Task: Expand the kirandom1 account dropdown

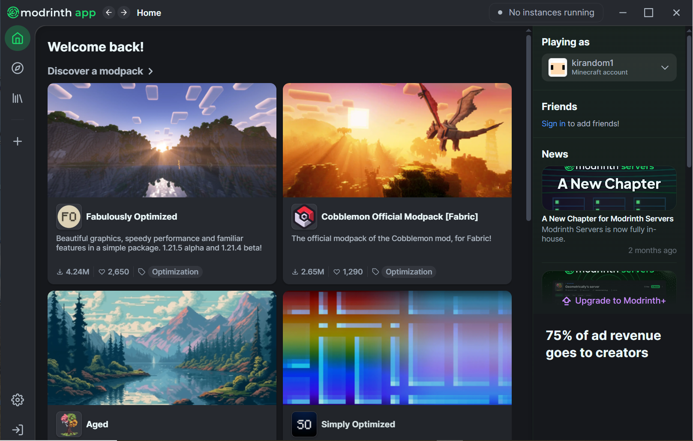Action: [665, 67]
